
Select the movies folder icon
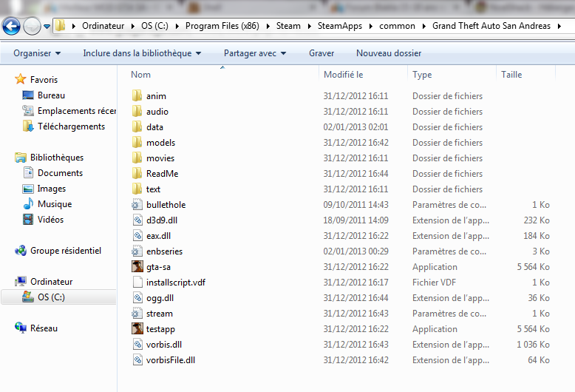(137, 158)
